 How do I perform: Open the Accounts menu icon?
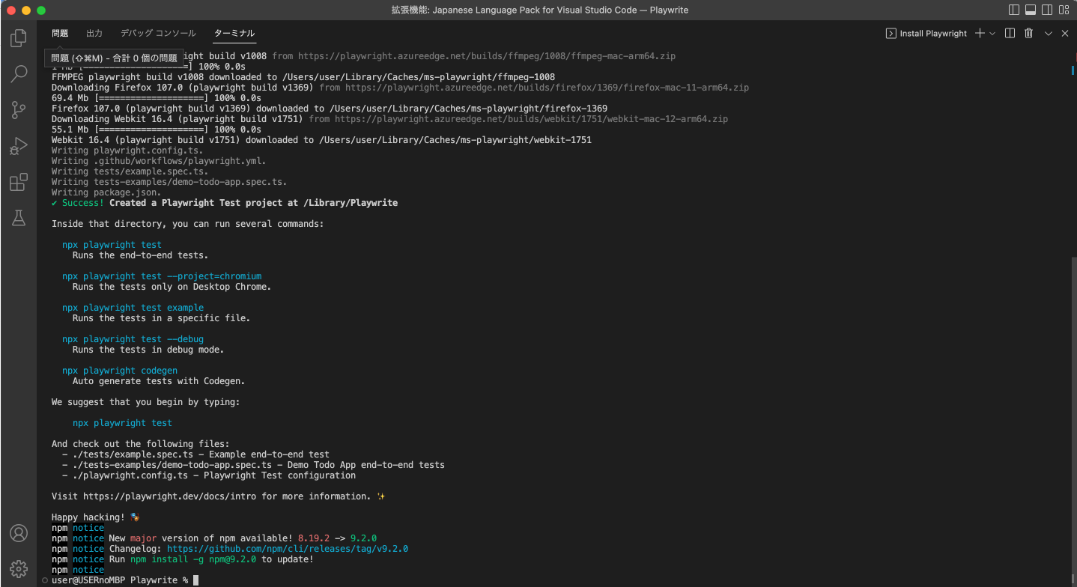[19, 533]
